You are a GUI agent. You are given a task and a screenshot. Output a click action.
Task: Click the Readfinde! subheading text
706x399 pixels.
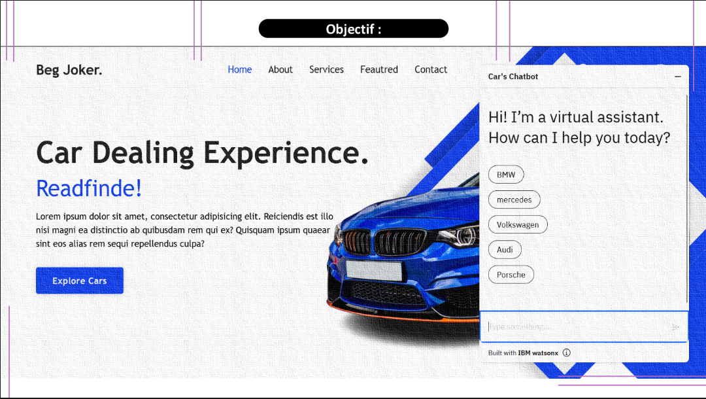[89, 188]
